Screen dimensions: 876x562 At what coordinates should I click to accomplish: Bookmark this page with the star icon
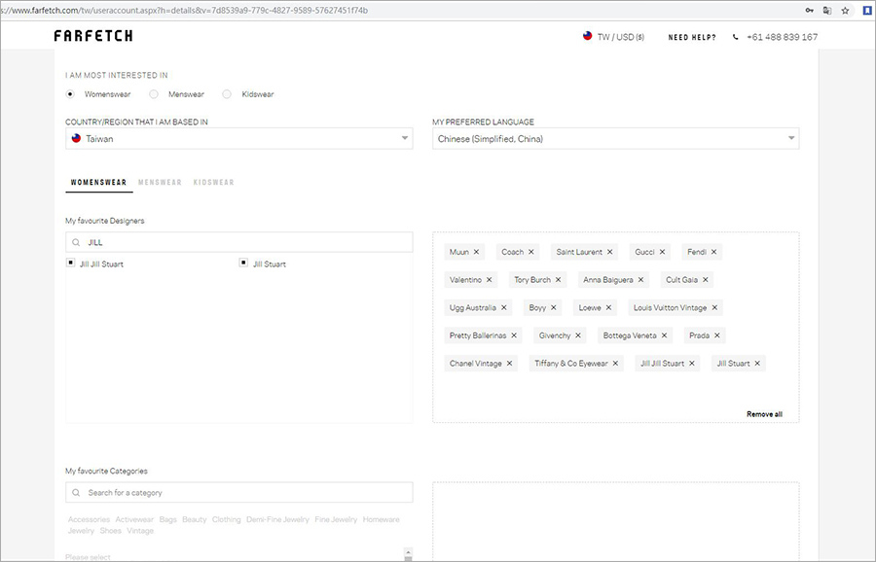coord(845,10)
